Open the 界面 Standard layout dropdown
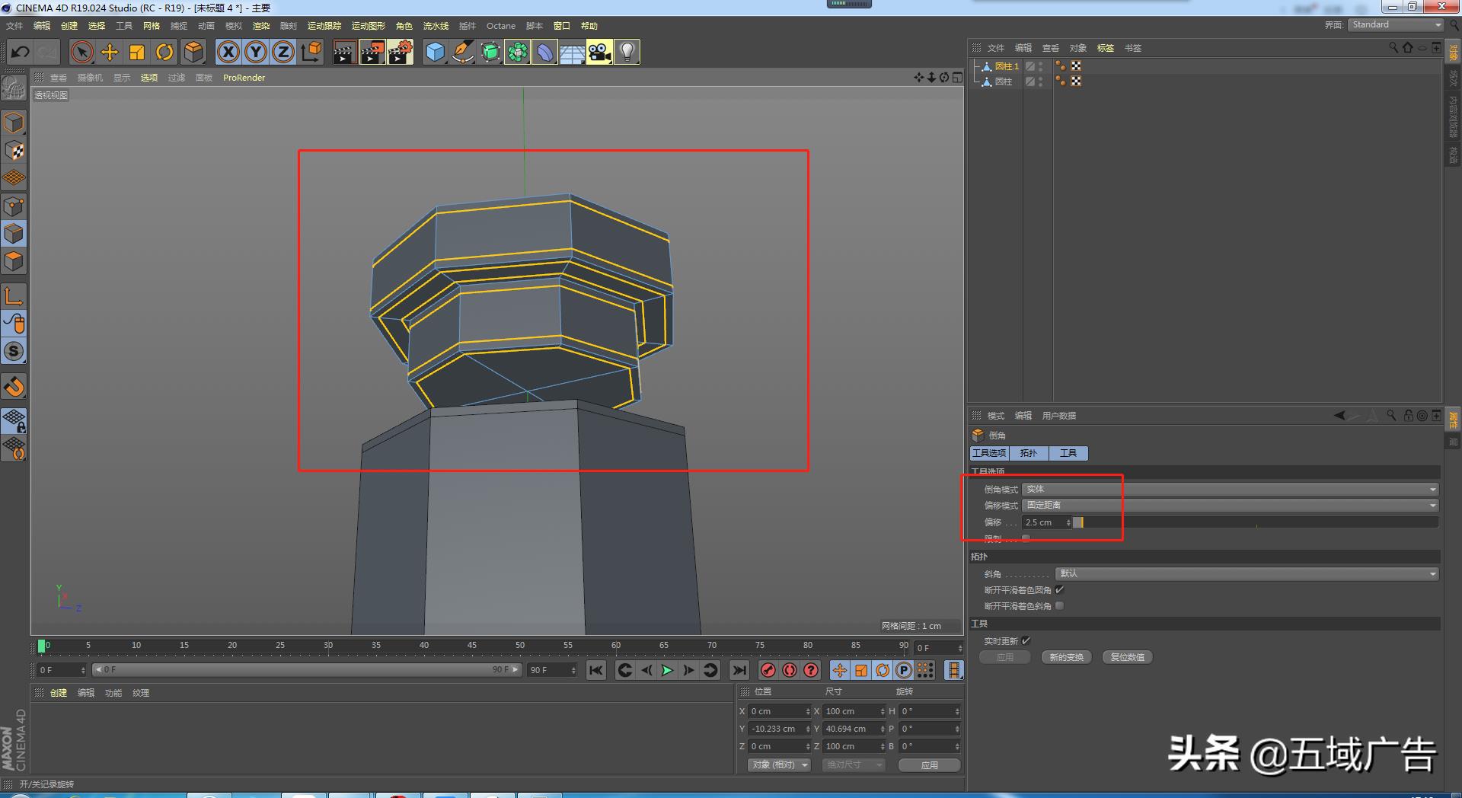This screenshot has height=798, width=1462. (1396, 25)
